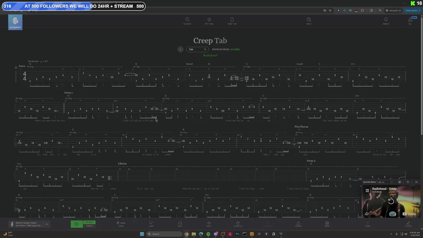Image resolution: width=423 pixels, height=238 pixels.
Task: Toggle Original/Synth audio source
Action: [x=89, y=224]
